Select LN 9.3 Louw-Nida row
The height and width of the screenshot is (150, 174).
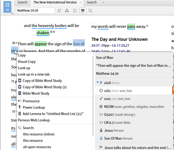pyautogui.click(x=134, y=122)
